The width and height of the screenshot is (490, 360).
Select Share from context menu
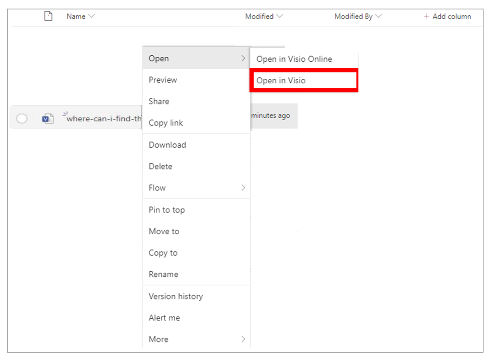(196, 101)
